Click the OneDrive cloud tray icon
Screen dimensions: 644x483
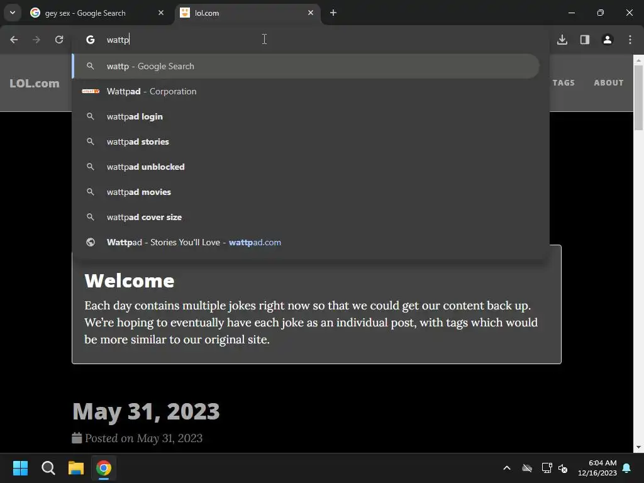(527, 468)
